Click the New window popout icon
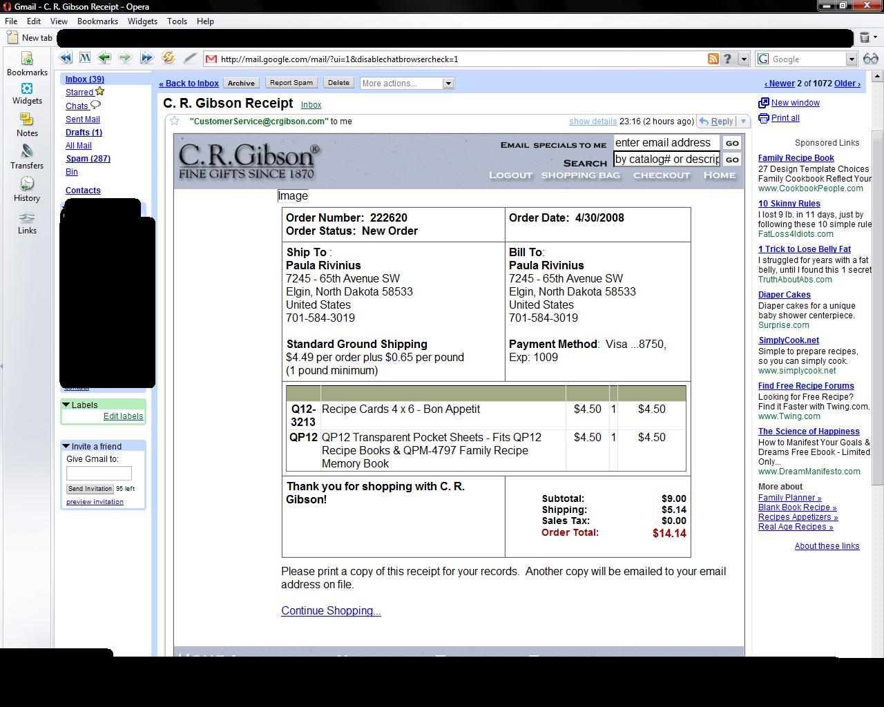 pos(763,103)
